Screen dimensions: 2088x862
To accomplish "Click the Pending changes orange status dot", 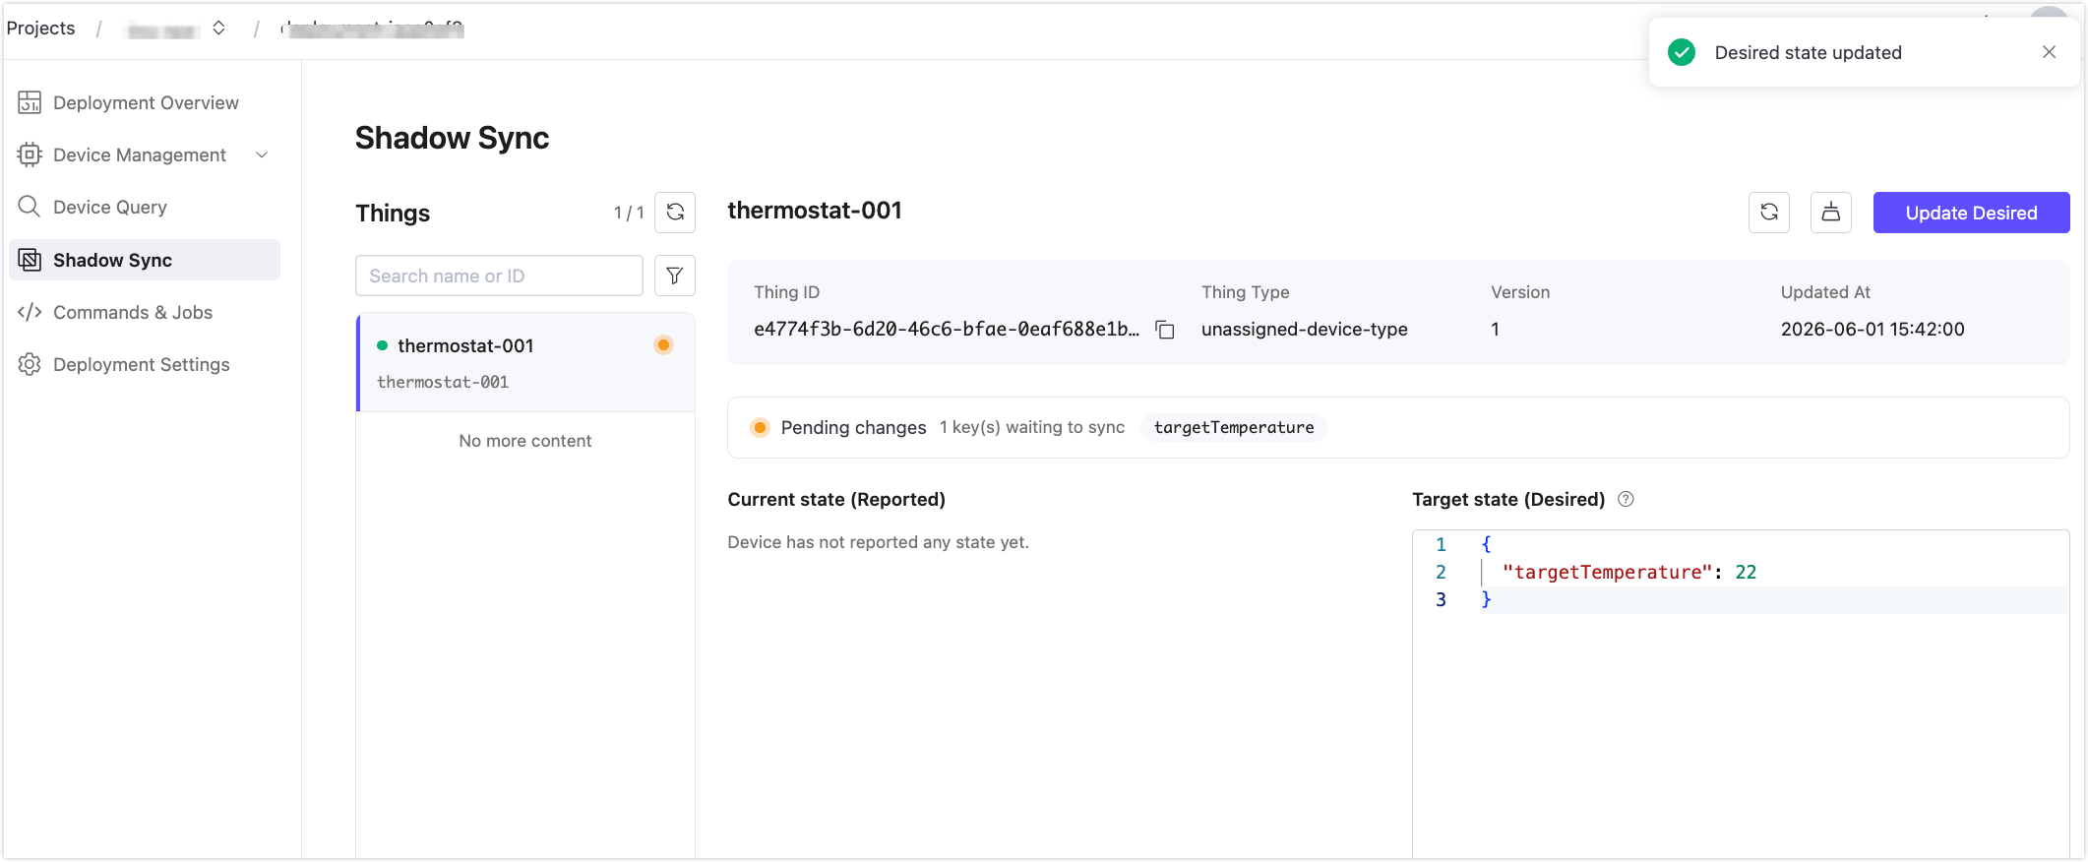I will [x=760, y=427].
